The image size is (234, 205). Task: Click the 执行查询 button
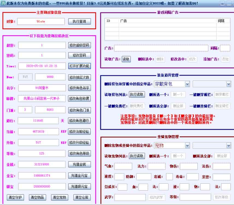point(79,22)
